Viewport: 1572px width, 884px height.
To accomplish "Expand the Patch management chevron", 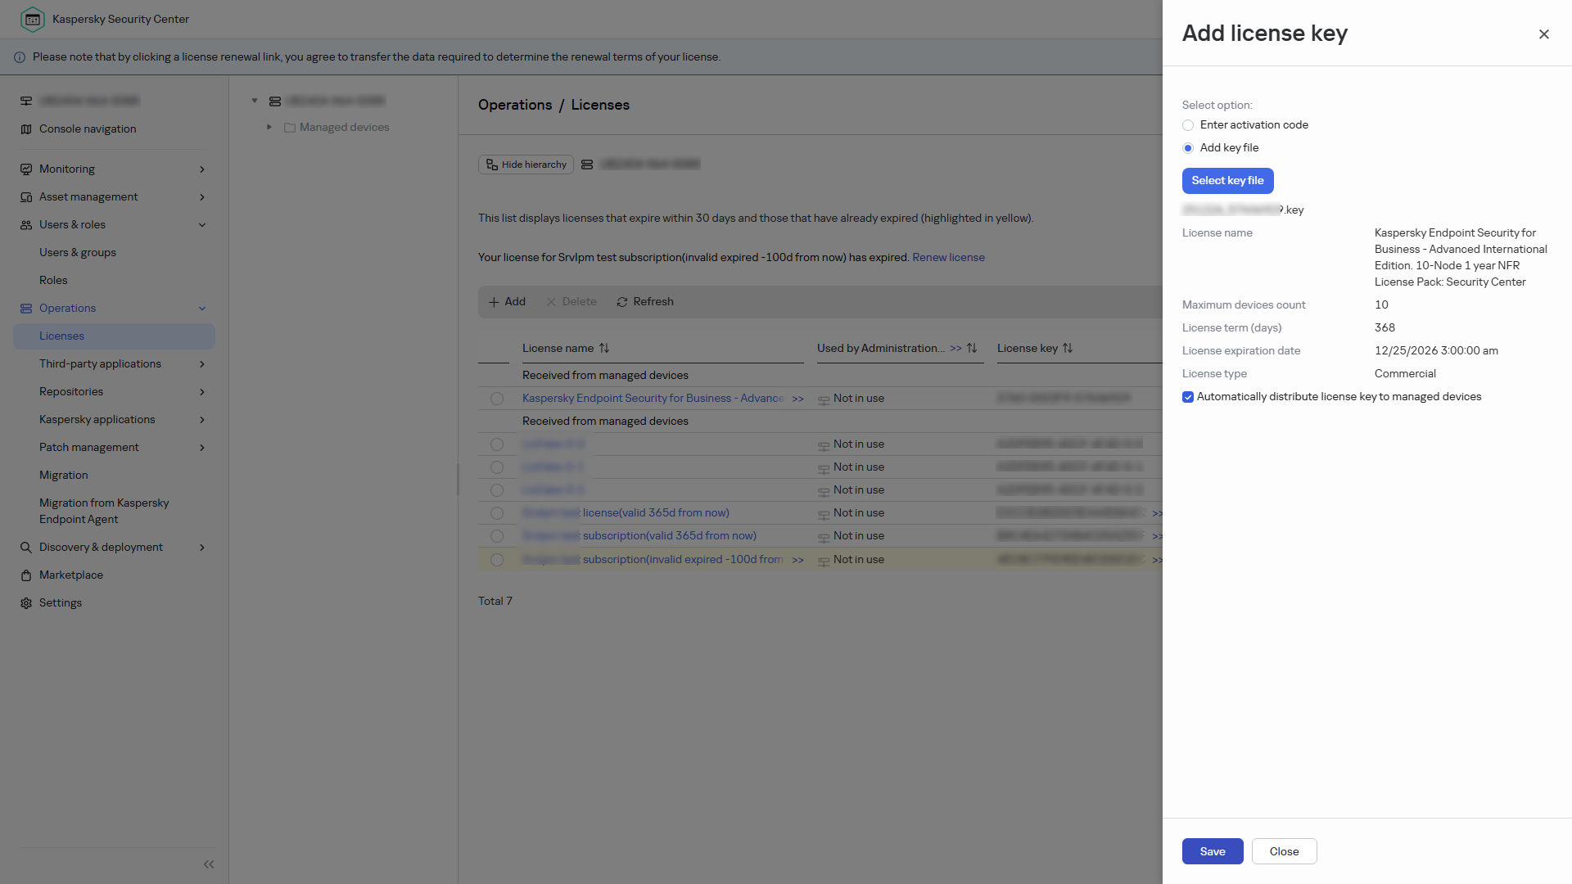I will pos(202,448).
